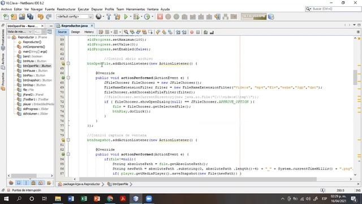Switch to the Design view tab
362x204 pixels.
point(75,32)
